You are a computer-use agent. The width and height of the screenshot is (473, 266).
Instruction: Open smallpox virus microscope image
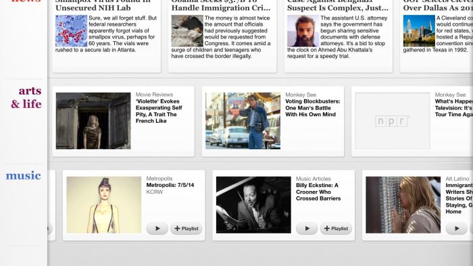point(71,31)
